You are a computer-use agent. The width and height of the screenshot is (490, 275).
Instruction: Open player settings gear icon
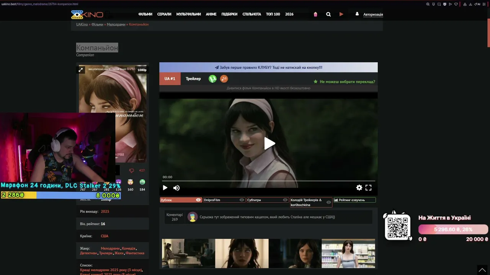(x=359, y=188)
